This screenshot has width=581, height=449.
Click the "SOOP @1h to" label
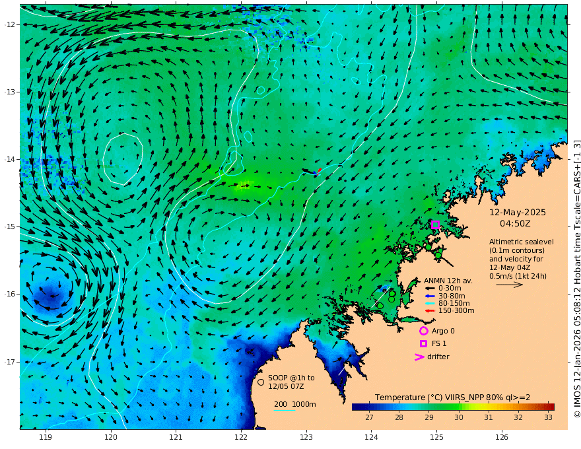[x=291, y=378]
